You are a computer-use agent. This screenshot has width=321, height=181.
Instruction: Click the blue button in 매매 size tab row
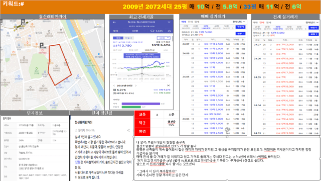pyautogui.click(x=240, y=27)
